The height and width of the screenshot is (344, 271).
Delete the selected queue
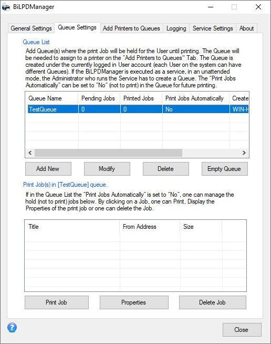point(166,169)
